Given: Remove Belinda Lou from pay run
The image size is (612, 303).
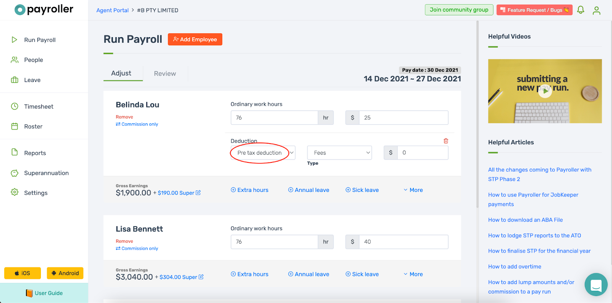Looking at the screenshot, I should (x=124, y=117).
